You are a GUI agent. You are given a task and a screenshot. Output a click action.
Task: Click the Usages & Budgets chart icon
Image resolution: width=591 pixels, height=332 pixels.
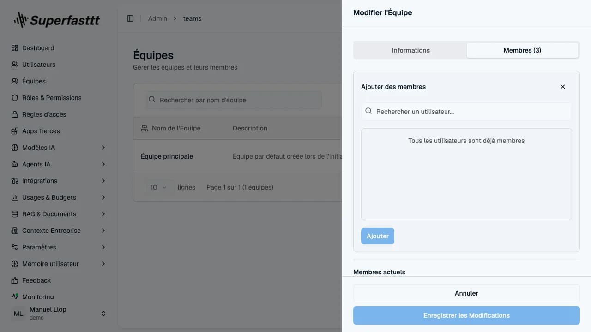tap(15, 197)
